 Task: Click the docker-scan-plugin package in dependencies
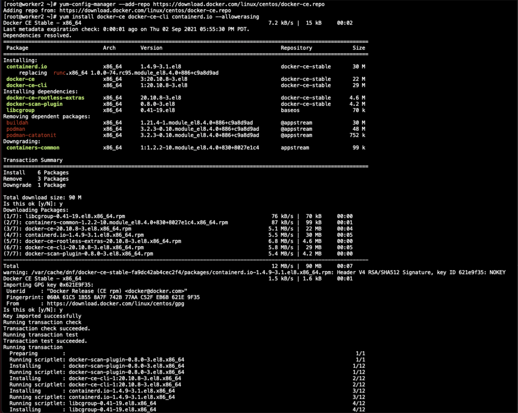point(34,104)
